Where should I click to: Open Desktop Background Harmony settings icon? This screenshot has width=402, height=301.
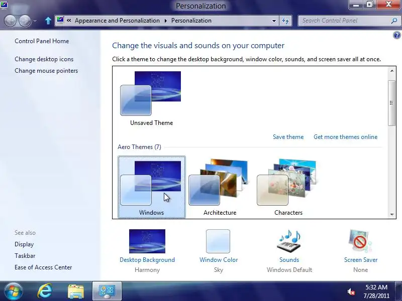point(147,241)
